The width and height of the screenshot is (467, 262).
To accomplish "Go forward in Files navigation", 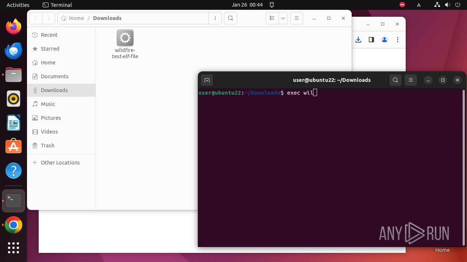I will [49, 18].
